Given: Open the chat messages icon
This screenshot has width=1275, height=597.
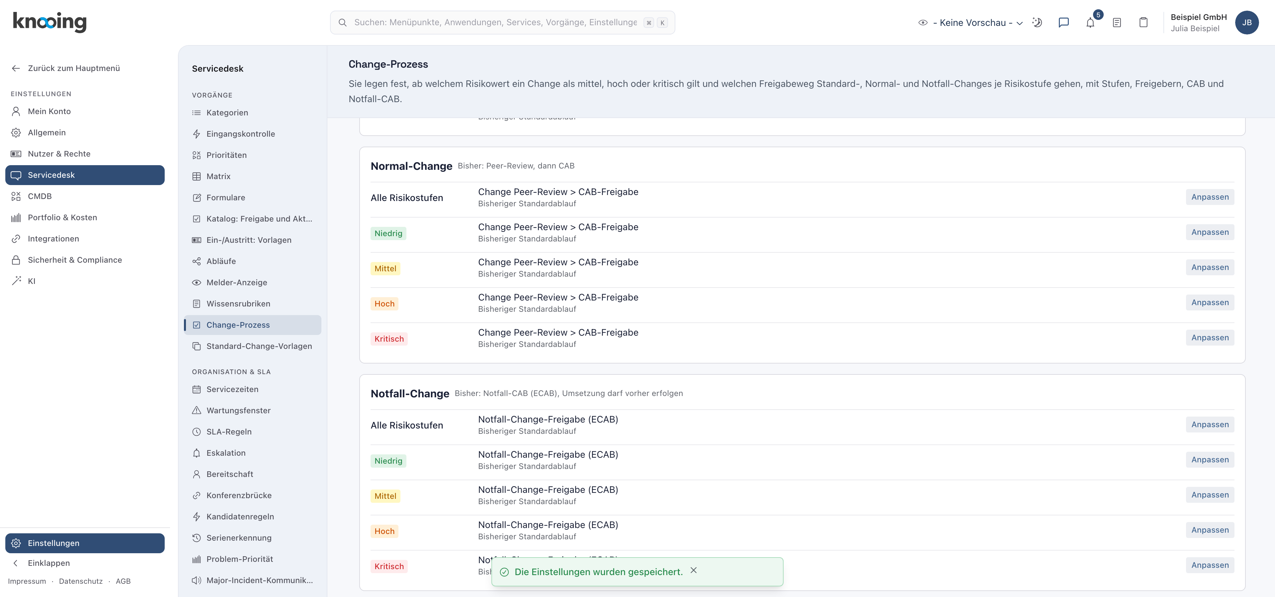Looking at the screenshot, I should pyautogui.click(x=1063, y=23).
